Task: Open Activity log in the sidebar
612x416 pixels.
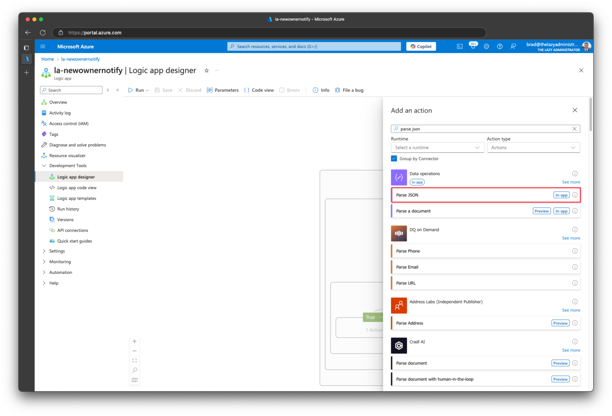Action: click(60, 113)
